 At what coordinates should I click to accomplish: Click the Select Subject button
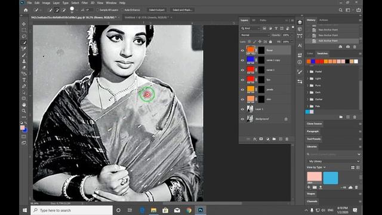[x=156, y=10]
